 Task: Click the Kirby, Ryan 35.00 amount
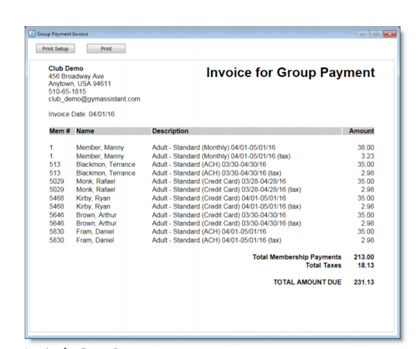365,198
